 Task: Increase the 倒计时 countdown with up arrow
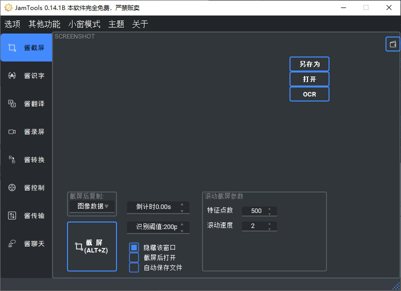pyautogui.click(x=182, y=204)
